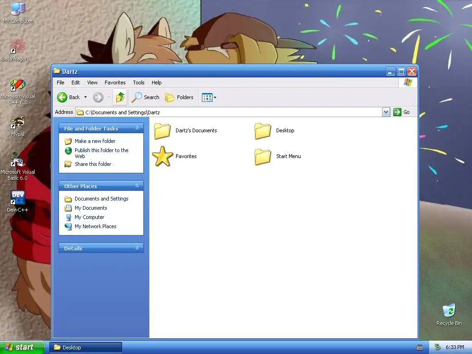Expand the Address bar dropdown
The image size is (472, 354).
coord(386,112)
